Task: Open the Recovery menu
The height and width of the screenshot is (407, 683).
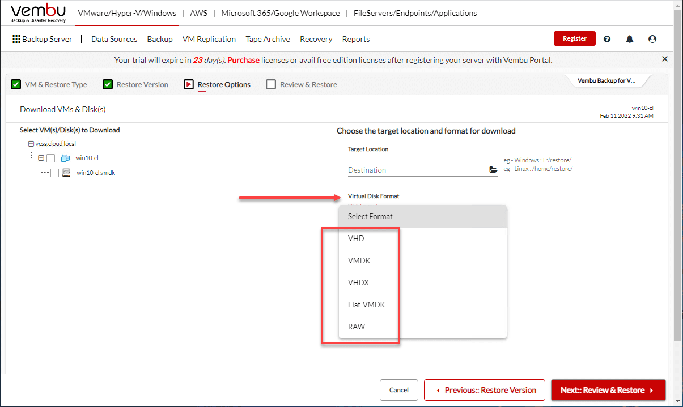Action: click(316, 39)
